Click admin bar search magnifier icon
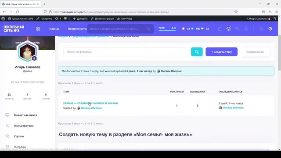 275,18
